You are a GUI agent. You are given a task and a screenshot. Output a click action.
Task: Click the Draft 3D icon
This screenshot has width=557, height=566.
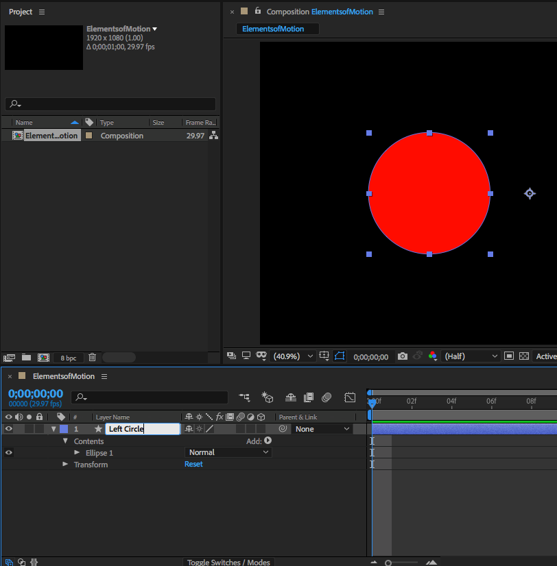click(x=268, y=397)
